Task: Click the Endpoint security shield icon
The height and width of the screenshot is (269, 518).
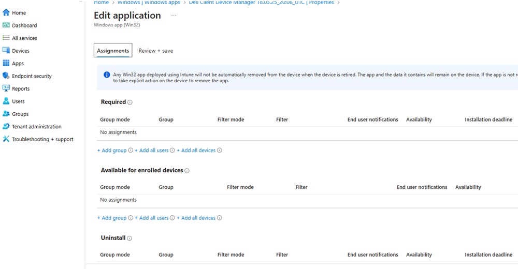Action: pyautogui.click(x=6, y=76)
